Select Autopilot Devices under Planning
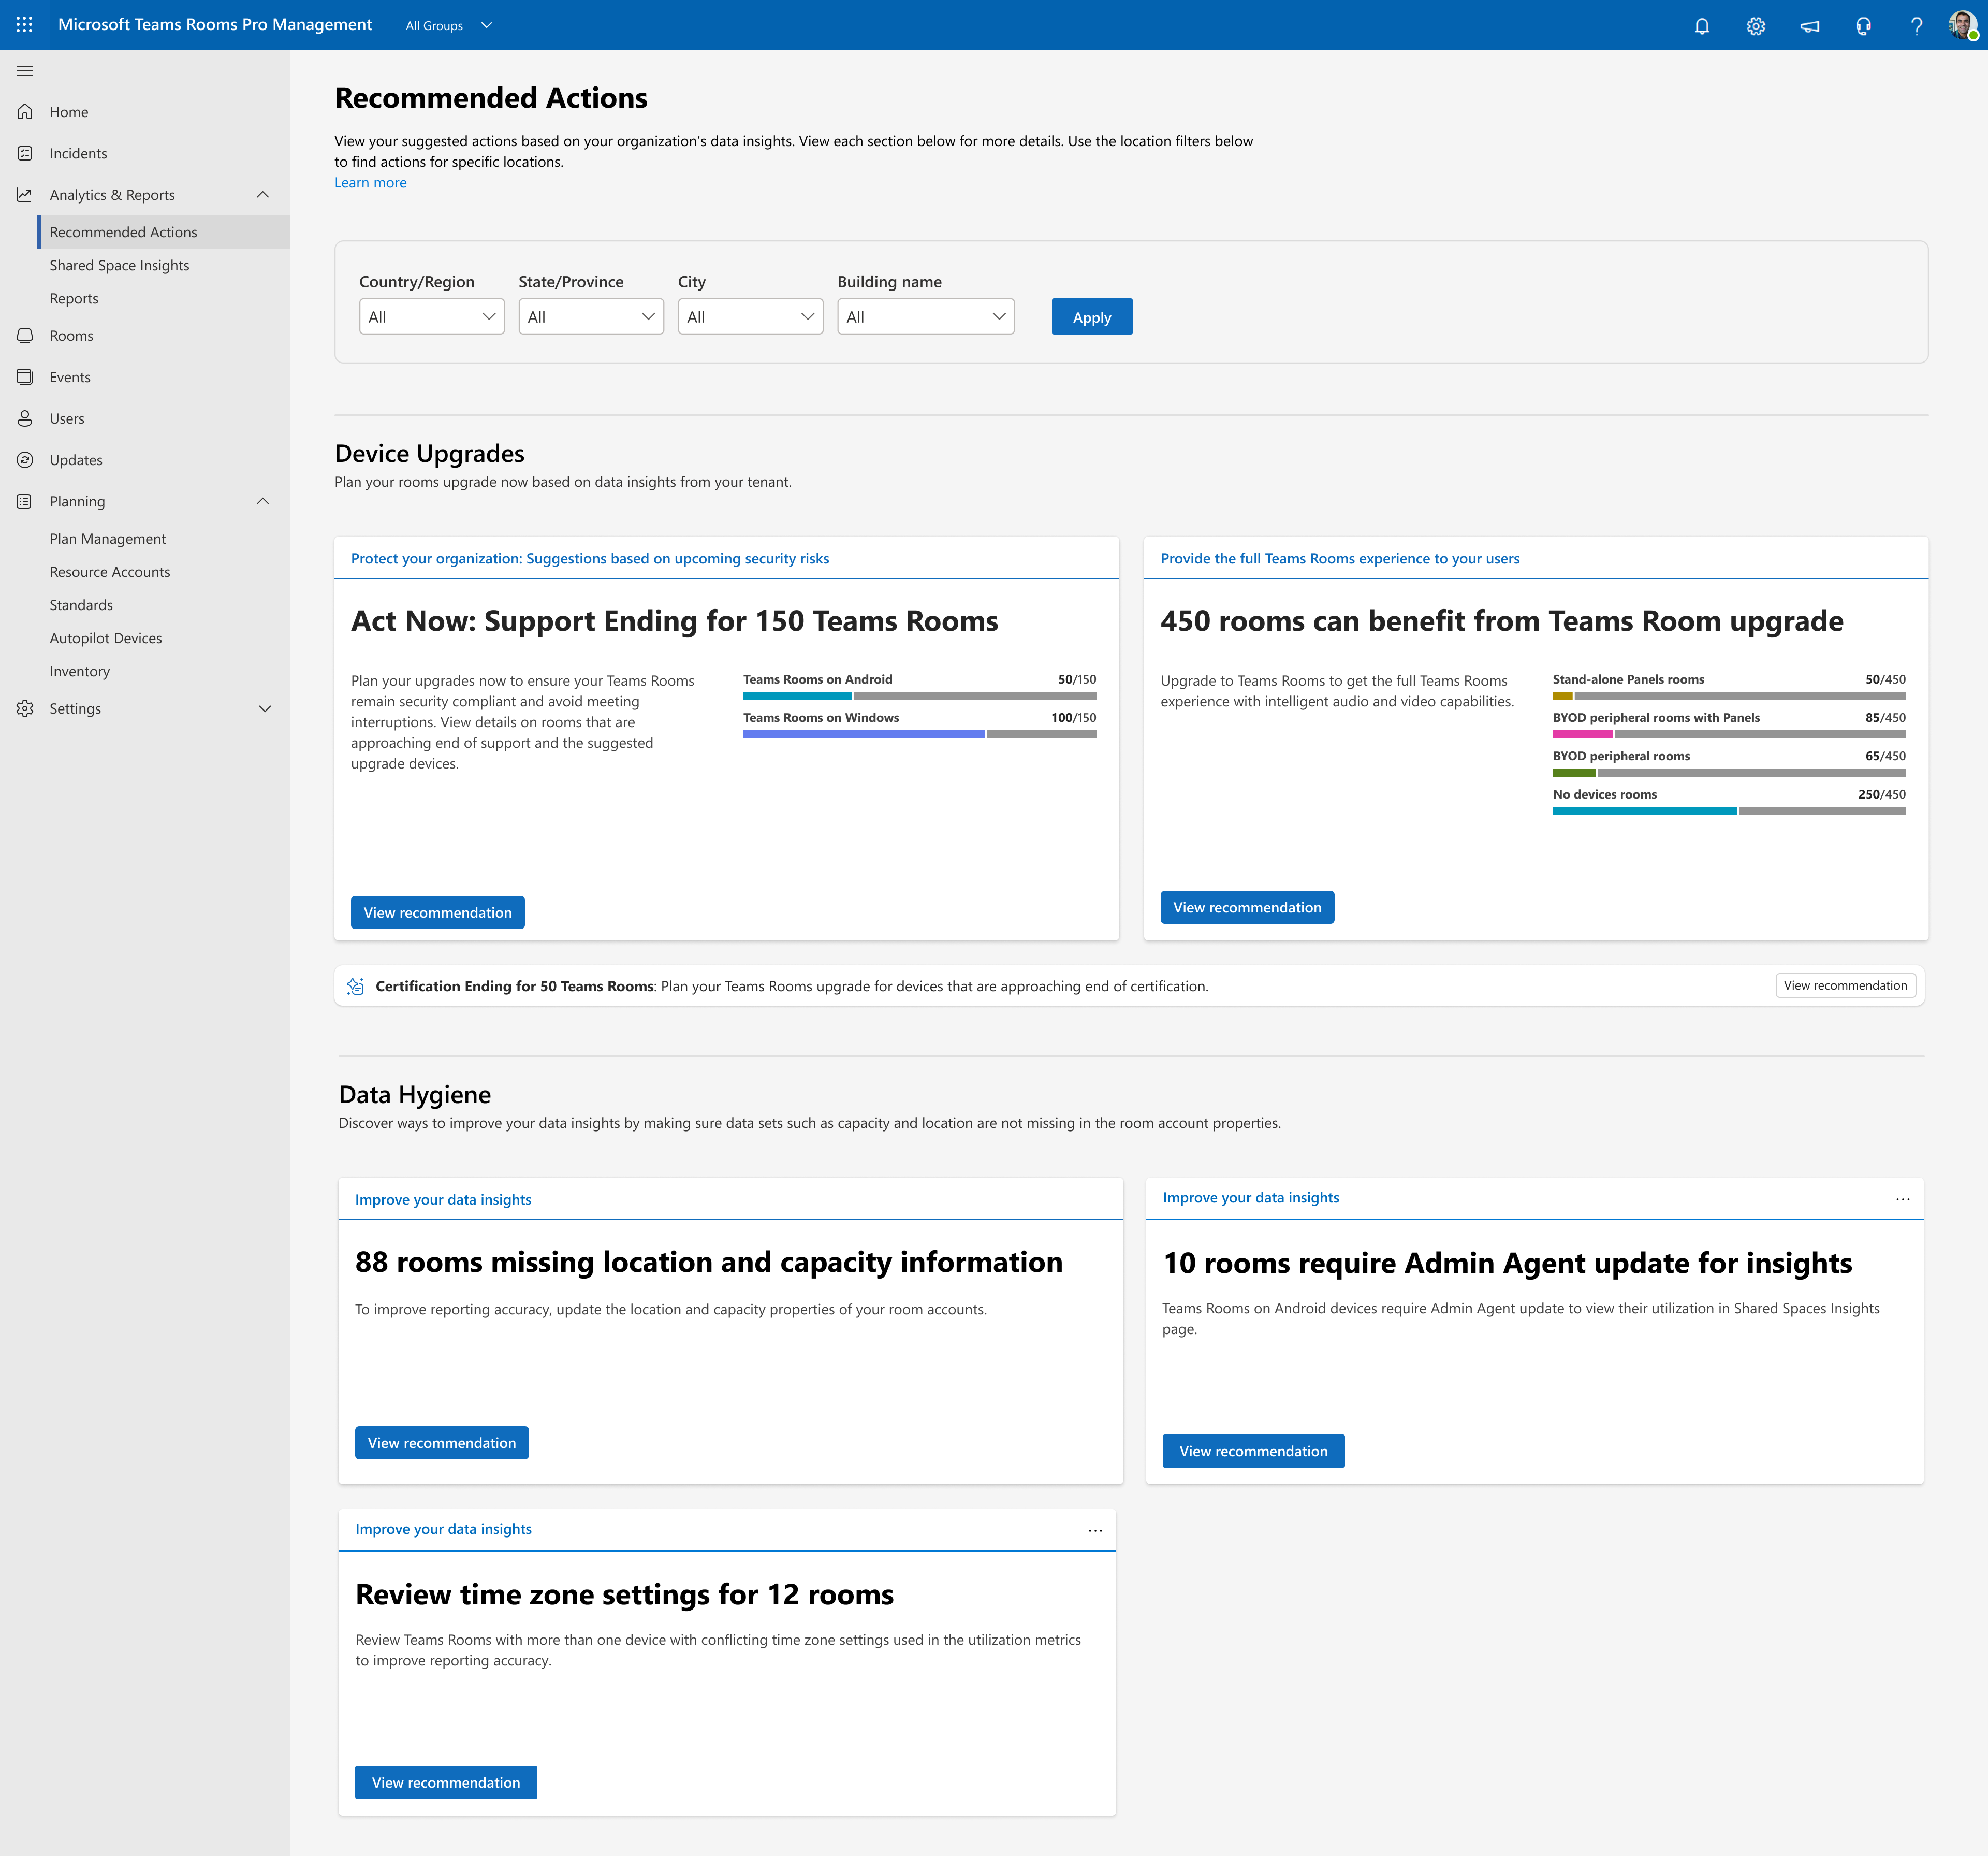Viewport: 1988px width, 1856px height. 105,639
